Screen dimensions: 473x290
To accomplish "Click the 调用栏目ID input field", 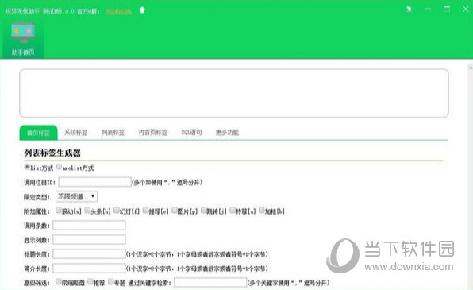I will click(x=94, y=182).
